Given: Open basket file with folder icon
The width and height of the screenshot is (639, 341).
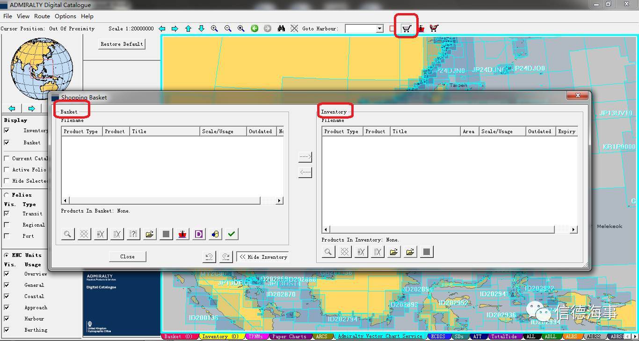Looking at the screenshot, I should tap(150, 234).
